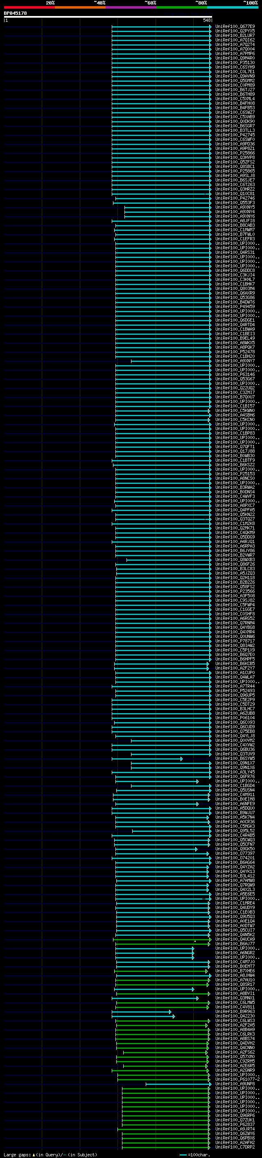Screen dimensions: 262x1158
Task: Open hit UniRef100_Q6BU36
Action: click(x=235, y=750)
